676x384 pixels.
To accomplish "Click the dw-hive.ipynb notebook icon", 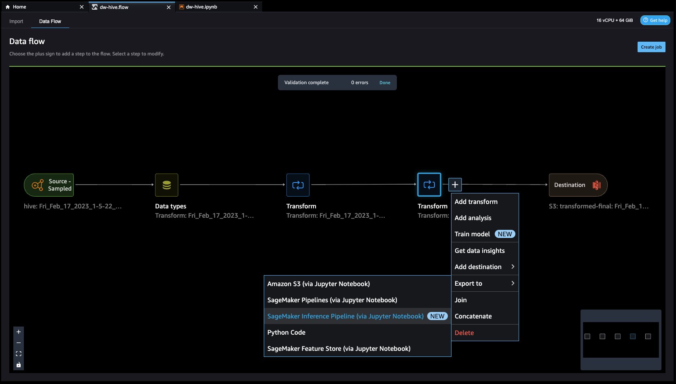I will pos(182,7).
